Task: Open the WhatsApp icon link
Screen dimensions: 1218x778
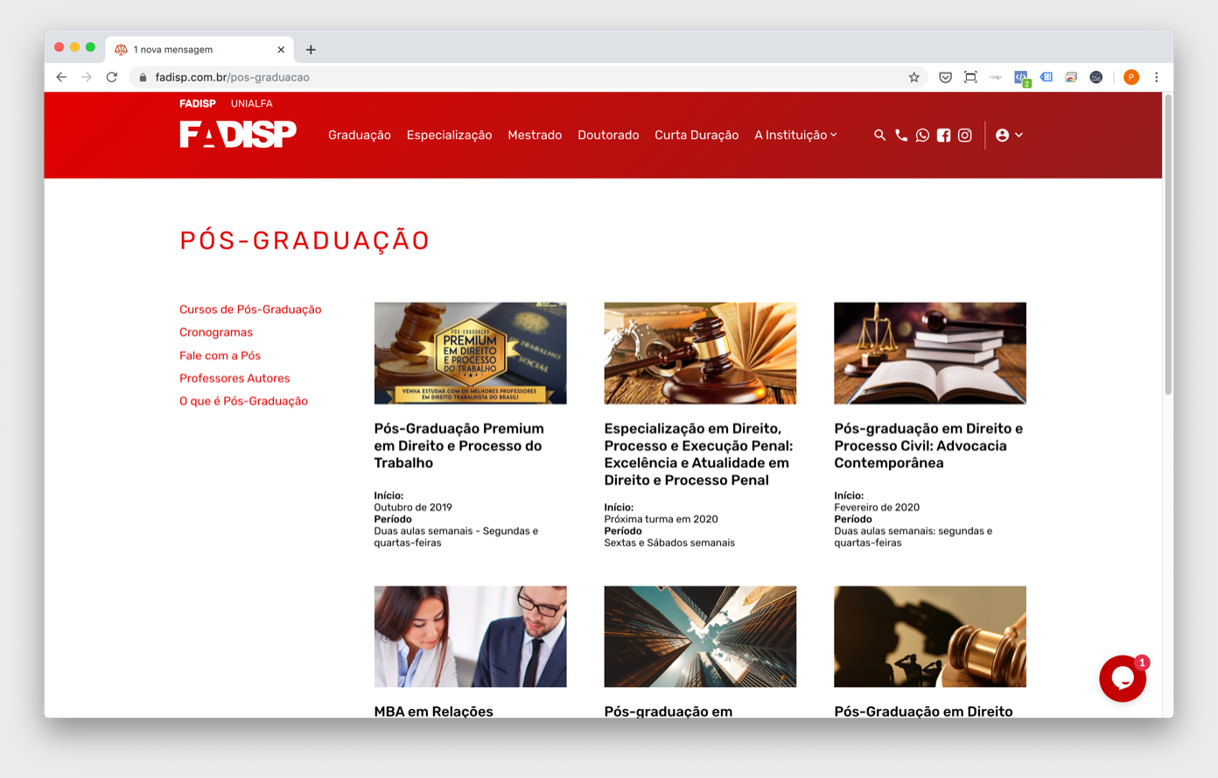Action: pyautogui.click(x=922, y=135)
